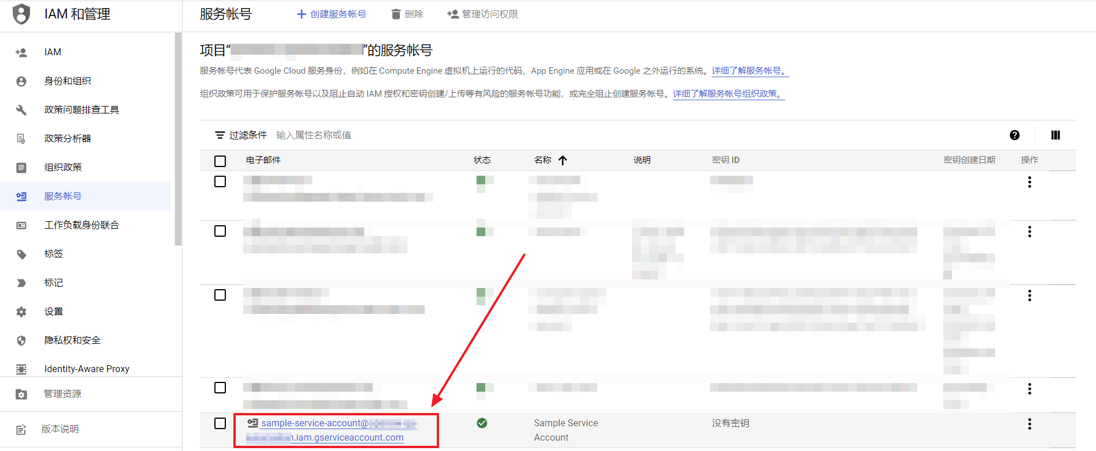Open the sample-service-account email link
1096x451 pixels.
tap(315, 423)
